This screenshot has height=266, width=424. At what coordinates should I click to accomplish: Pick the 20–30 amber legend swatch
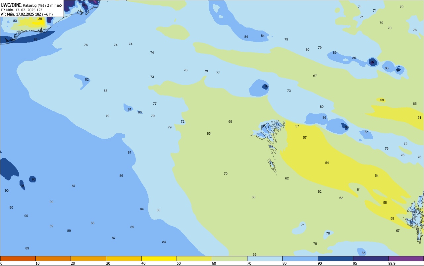tap(88, 258)
